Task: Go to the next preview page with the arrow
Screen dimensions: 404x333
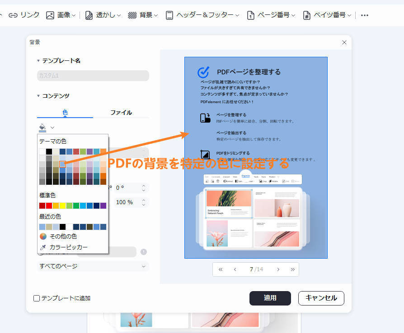Action: [x=279, y=269]
